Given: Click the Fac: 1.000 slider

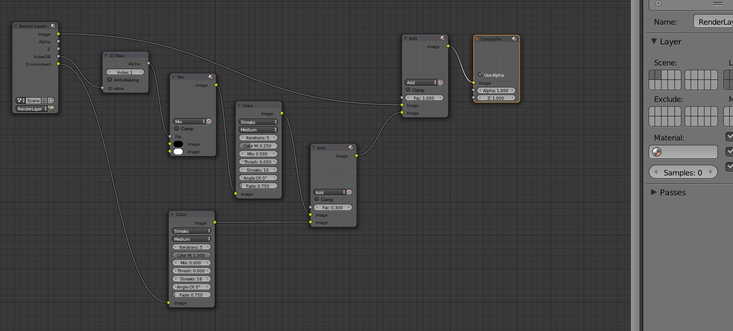Looking at the screenshot, I should tap(424, 98).
